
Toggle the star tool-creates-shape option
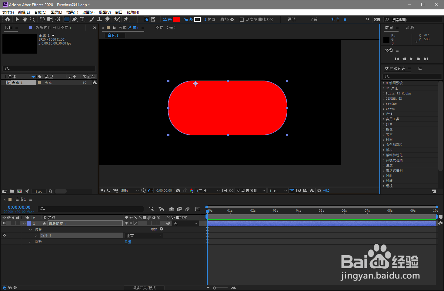tap(147, 19)
